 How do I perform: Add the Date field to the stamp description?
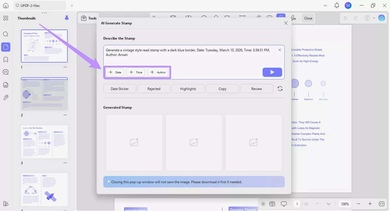pyautogui.click(x=115, y=72)
